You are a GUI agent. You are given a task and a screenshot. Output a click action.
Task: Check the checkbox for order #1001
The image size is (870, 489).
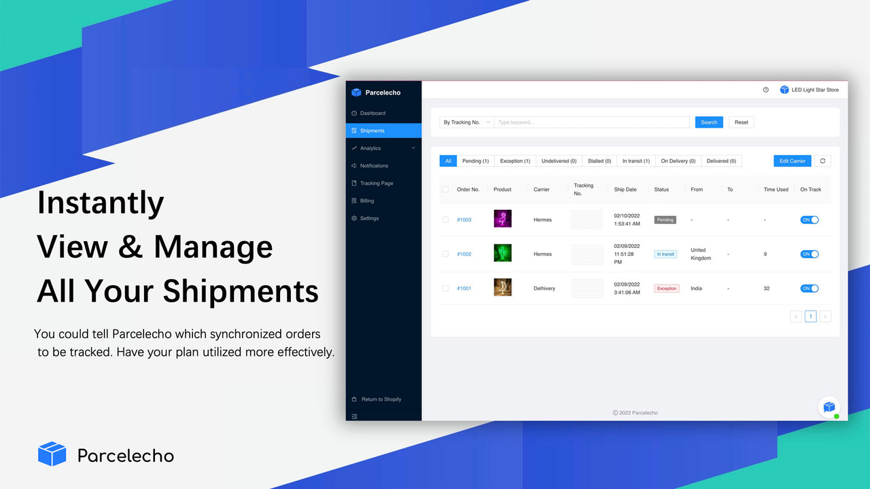pyautogui.click(x=445, y=289)
